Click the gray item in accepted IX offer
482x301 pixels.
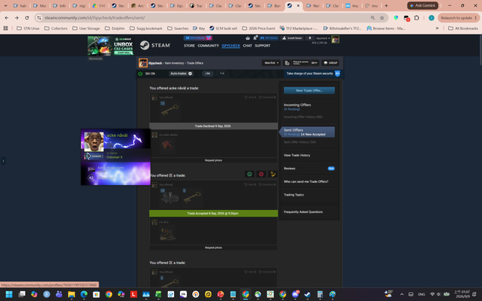coord(169,198)
